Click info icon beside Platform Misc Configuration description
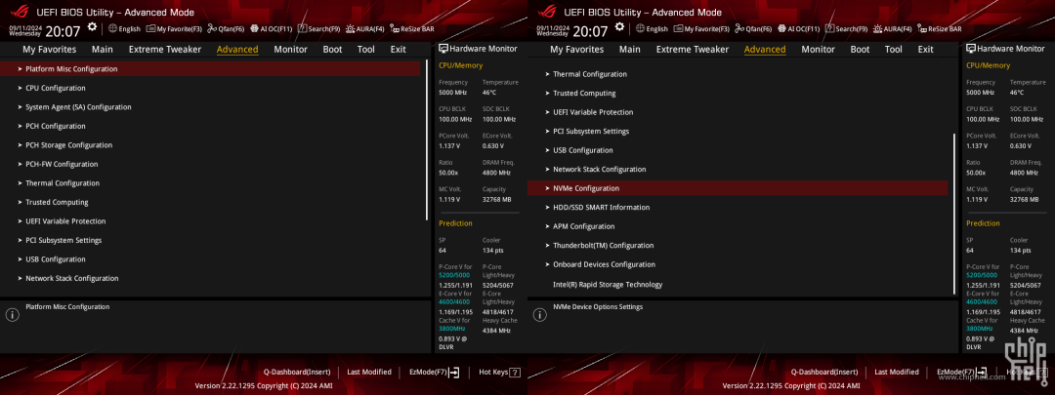Viewport: 1055px width, 395px height. [12, 314]
